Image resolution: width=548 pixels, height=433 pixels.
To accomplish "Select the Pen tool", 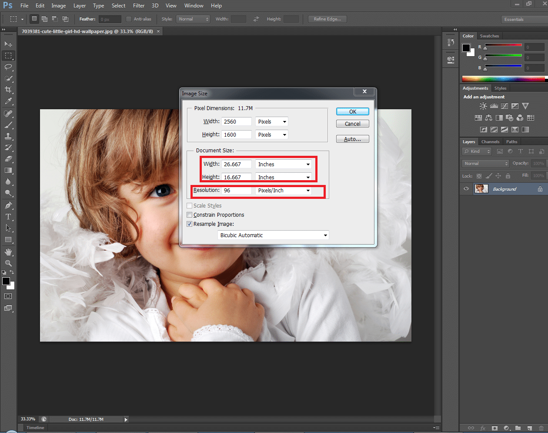I will coord(8,205).
